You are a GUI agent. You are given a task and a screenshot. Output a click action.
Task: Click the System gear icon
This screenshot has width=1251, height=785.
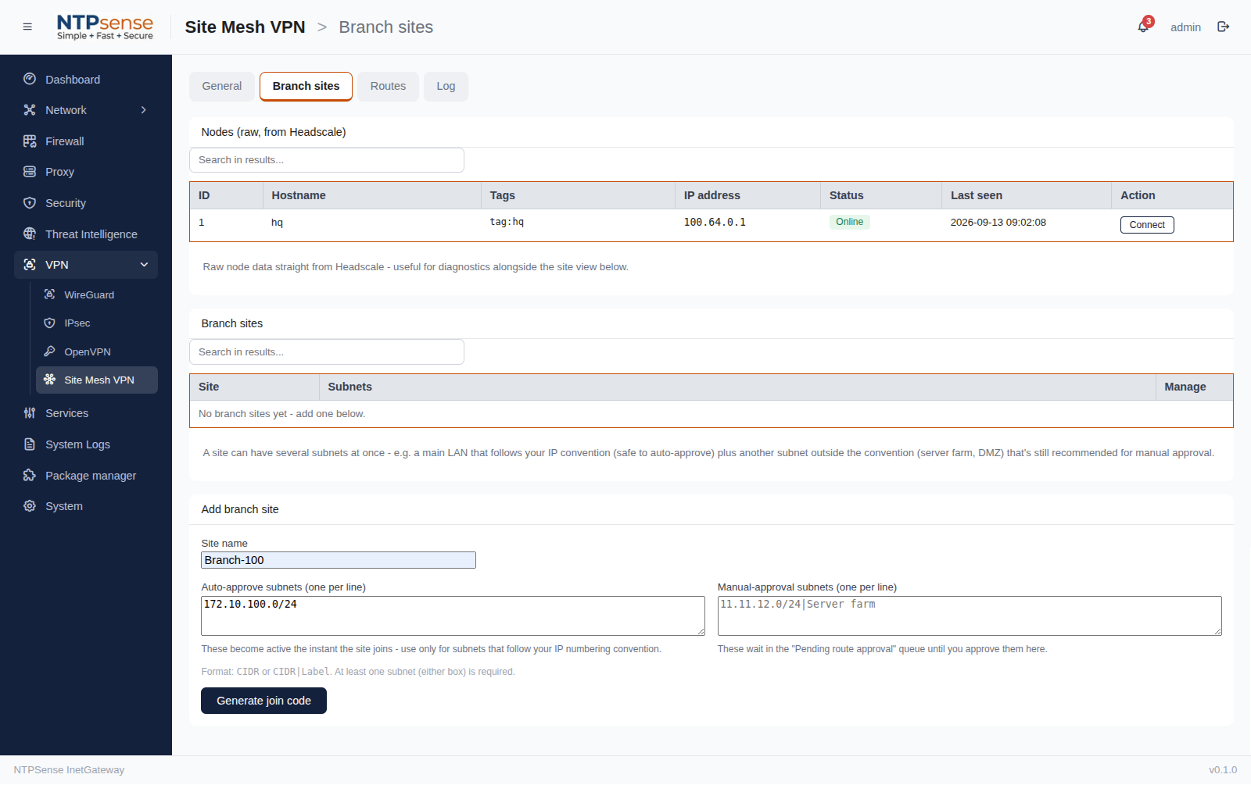click(30, 506)
